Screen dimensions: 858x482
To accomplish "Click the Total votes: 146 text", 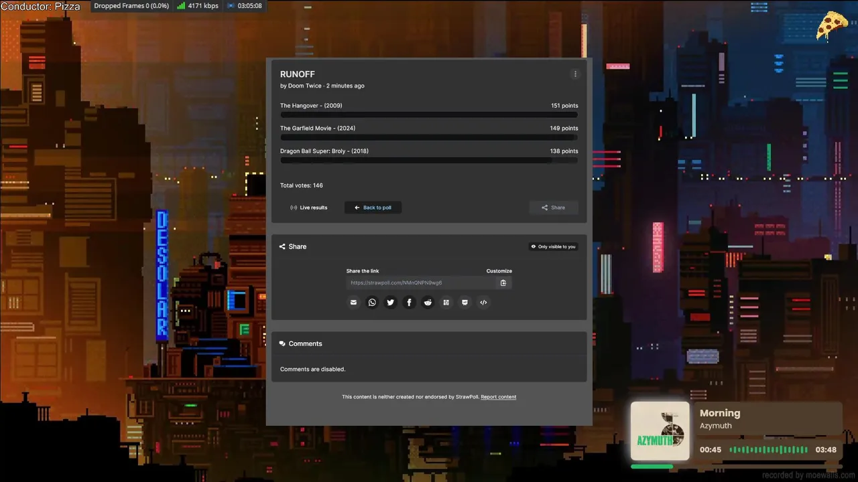I will [302, 185].
